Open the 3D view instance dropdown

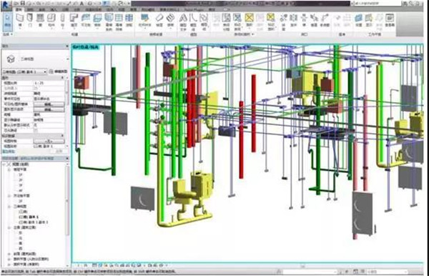[x=24, y=72]
